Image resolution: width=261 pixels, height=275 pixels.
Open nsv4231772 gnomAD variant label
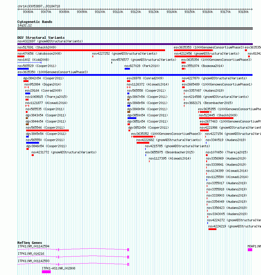tap(64, 152)
